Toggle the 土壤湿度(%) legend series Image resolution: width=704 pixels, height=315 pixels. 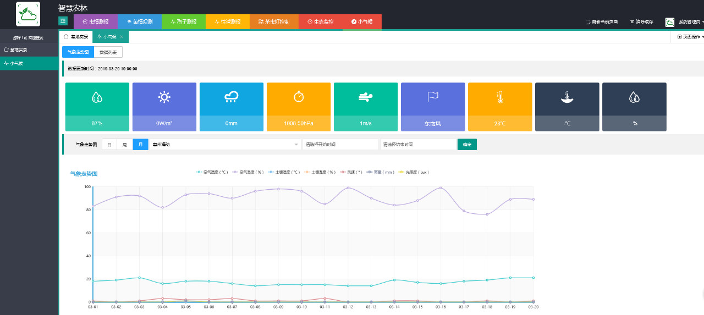(320, 172)
